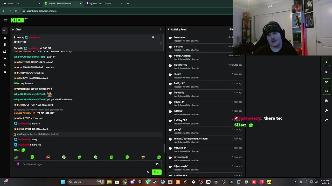Open llovetrejo entry in Activity Feed

pyautogui.click(x=179, y=37)
